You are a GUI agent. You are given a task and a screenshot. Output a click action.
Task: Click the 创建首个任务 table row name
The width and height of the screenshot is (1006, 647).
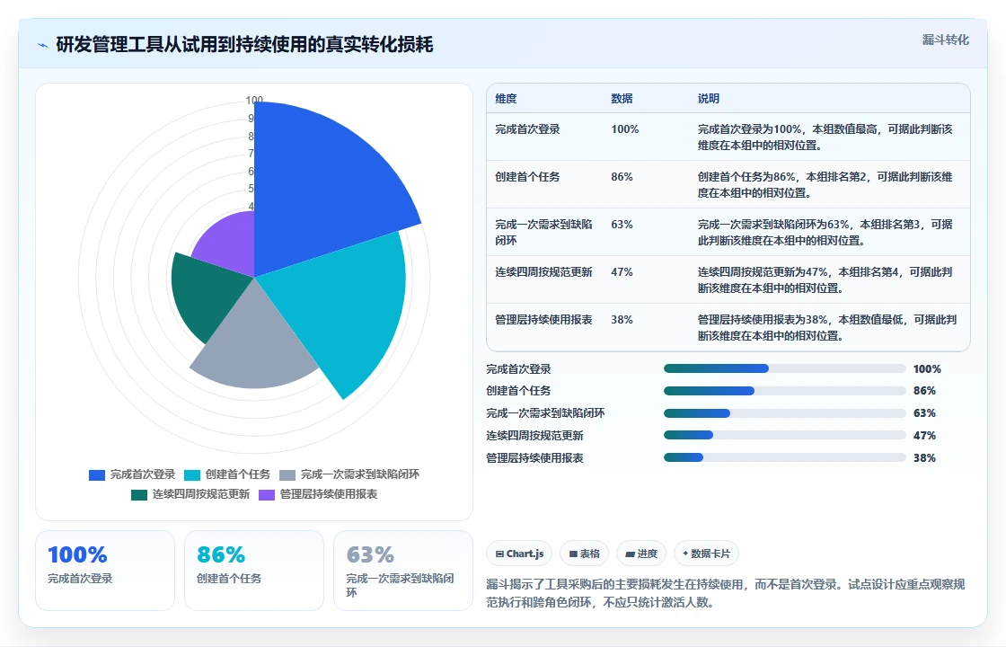[527, 177]
